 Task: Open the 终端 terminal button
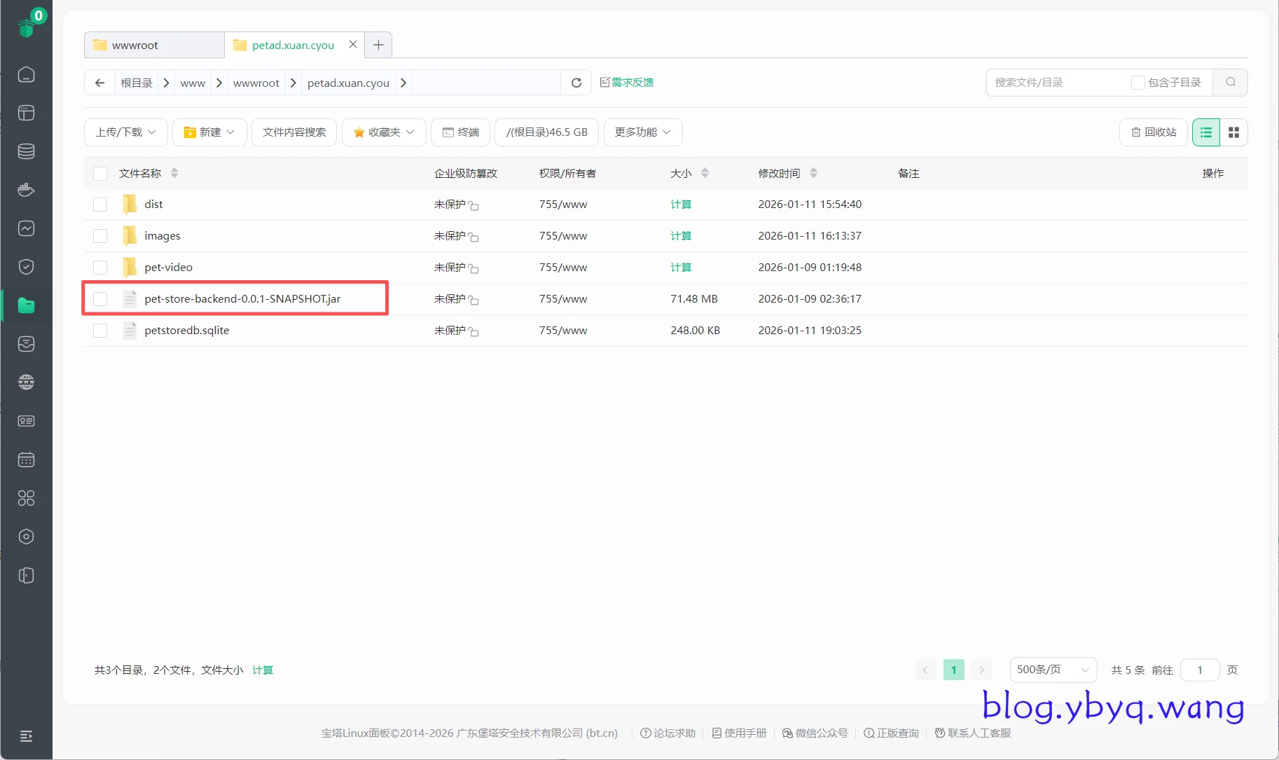pos(460,132)
